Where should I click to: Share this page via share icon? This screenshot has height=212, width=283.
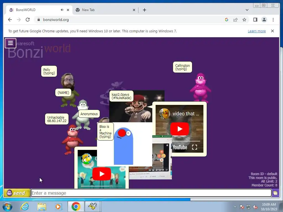(x=235, y=20)
